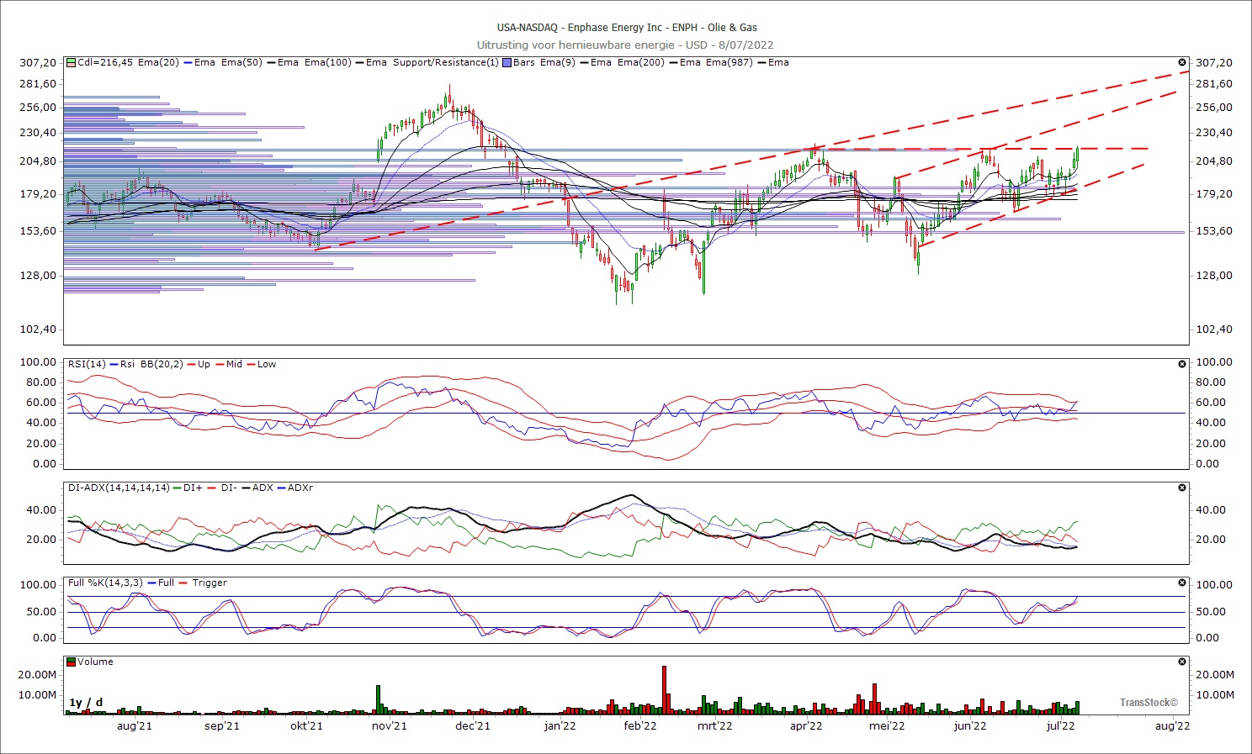Click the Mid band legend entry
The height and width of the screenshot is (754, 1252).
[227, 364]
